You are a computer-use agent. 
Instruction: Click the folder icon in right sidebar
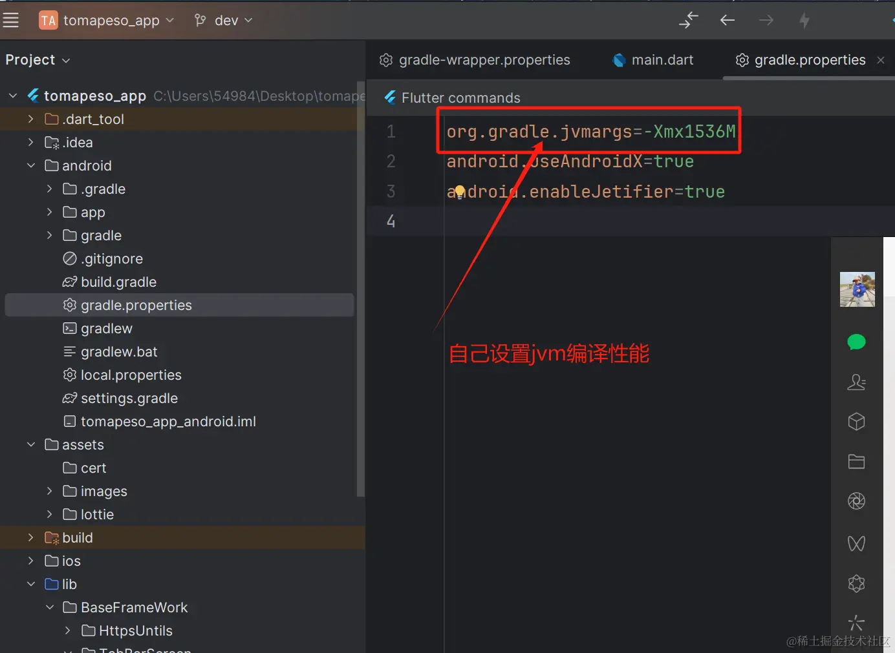pos(856,461)
